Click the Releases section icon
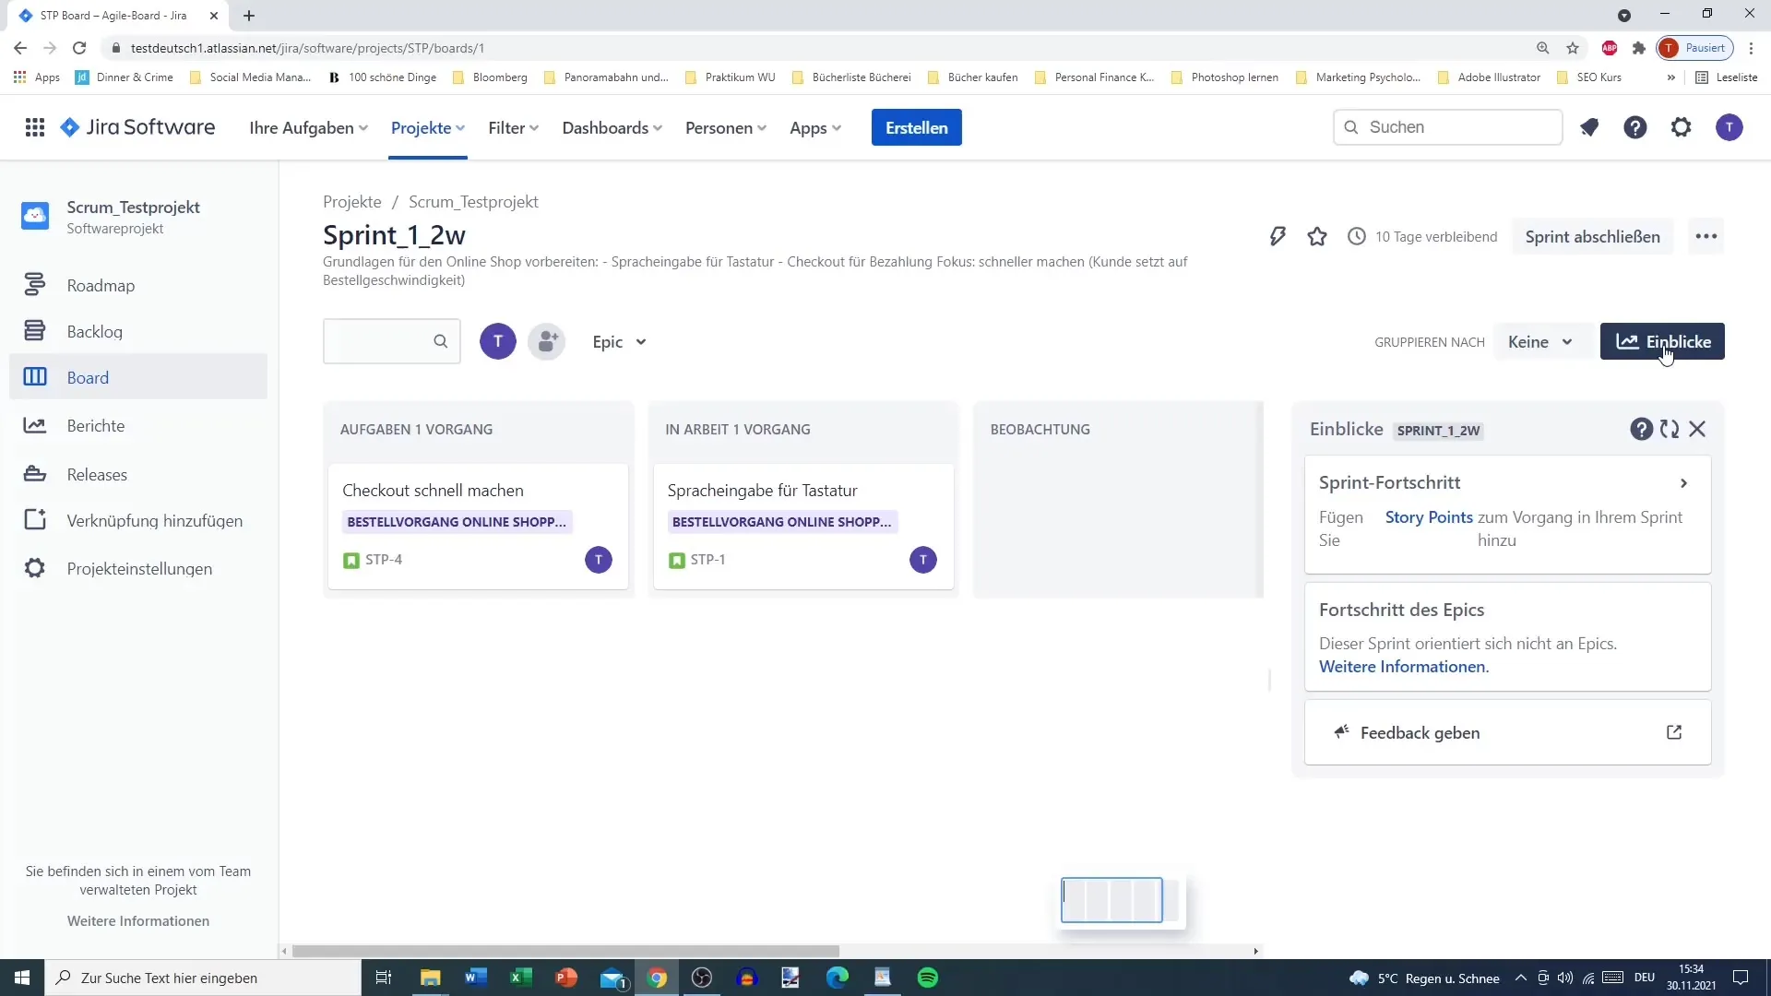 34,473
